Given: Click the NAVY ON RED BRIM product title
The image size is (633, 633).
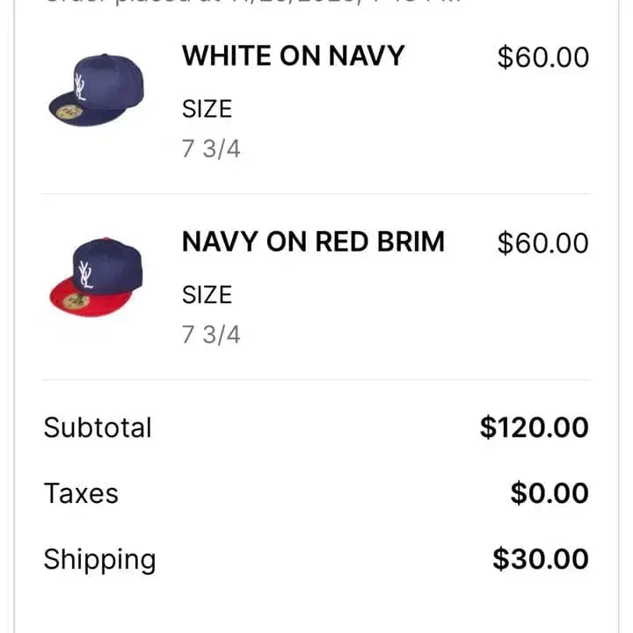Looking at the screenshot, I should (313, 242).
